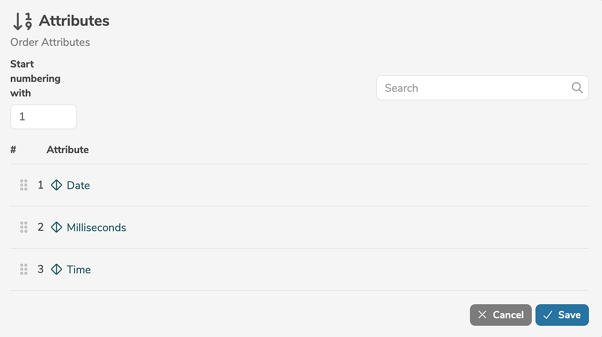The width and height of the screenshot is (602, 337).
Task: Click the Attribute column header
Action: (67, 150)
